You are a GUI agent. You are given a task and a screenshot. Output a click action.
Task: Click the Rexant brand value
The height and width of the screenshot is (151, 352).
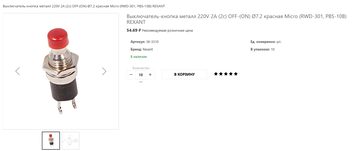(148, 49)
